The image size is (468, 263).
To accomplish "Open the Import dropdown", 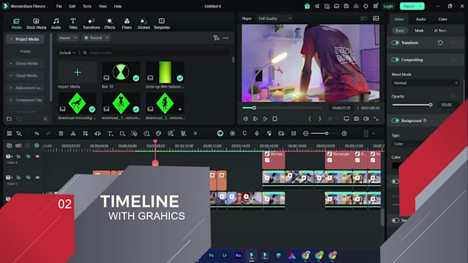I will [x=67, y=38].
